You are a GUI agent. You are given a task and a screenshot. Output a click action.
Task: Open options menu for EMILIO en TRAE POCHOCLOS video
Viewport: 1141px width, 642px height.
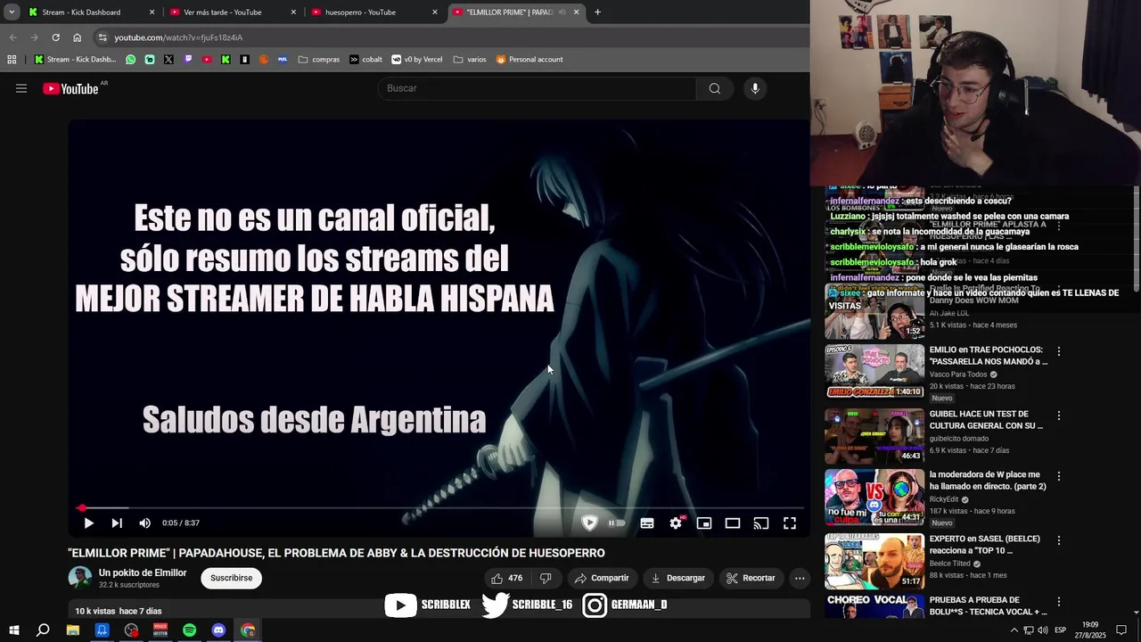click(1059, 352)
